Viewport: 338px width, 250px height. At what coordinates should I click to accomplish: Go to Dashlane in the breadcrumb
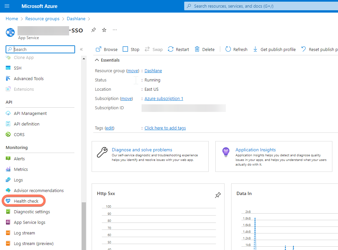[76, 19]
